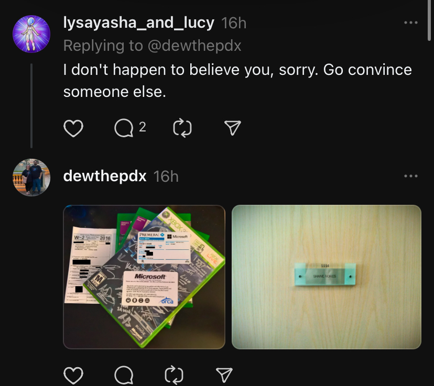Click the reply count 2
Screen dimensions: 434x386
coord(142,127)
